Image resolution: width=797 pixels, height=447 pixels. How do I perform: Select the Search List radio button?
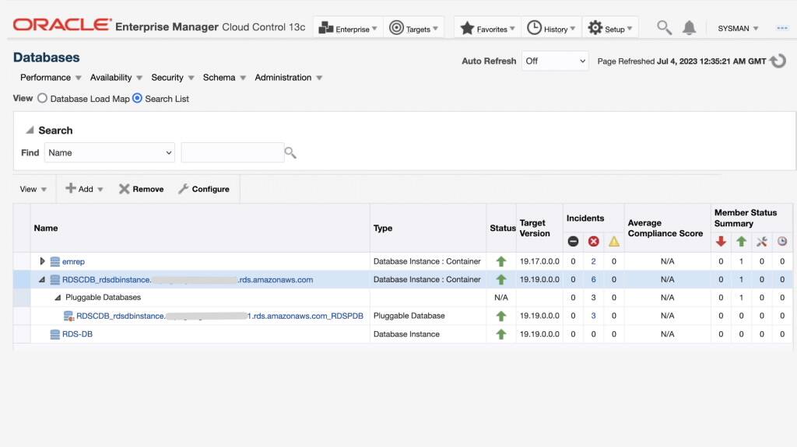(137, 99)
